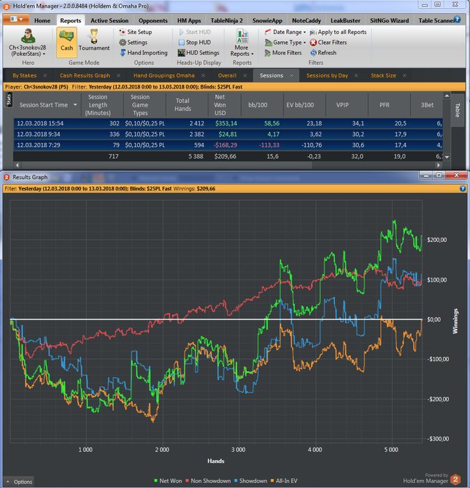This screenshot has width=470, height=488.
Task: Expand graph Options panel
Action: point(19,482)
